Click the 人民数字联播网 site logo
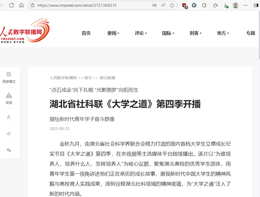Screen dimensions: 260x197 click(25, 31)
